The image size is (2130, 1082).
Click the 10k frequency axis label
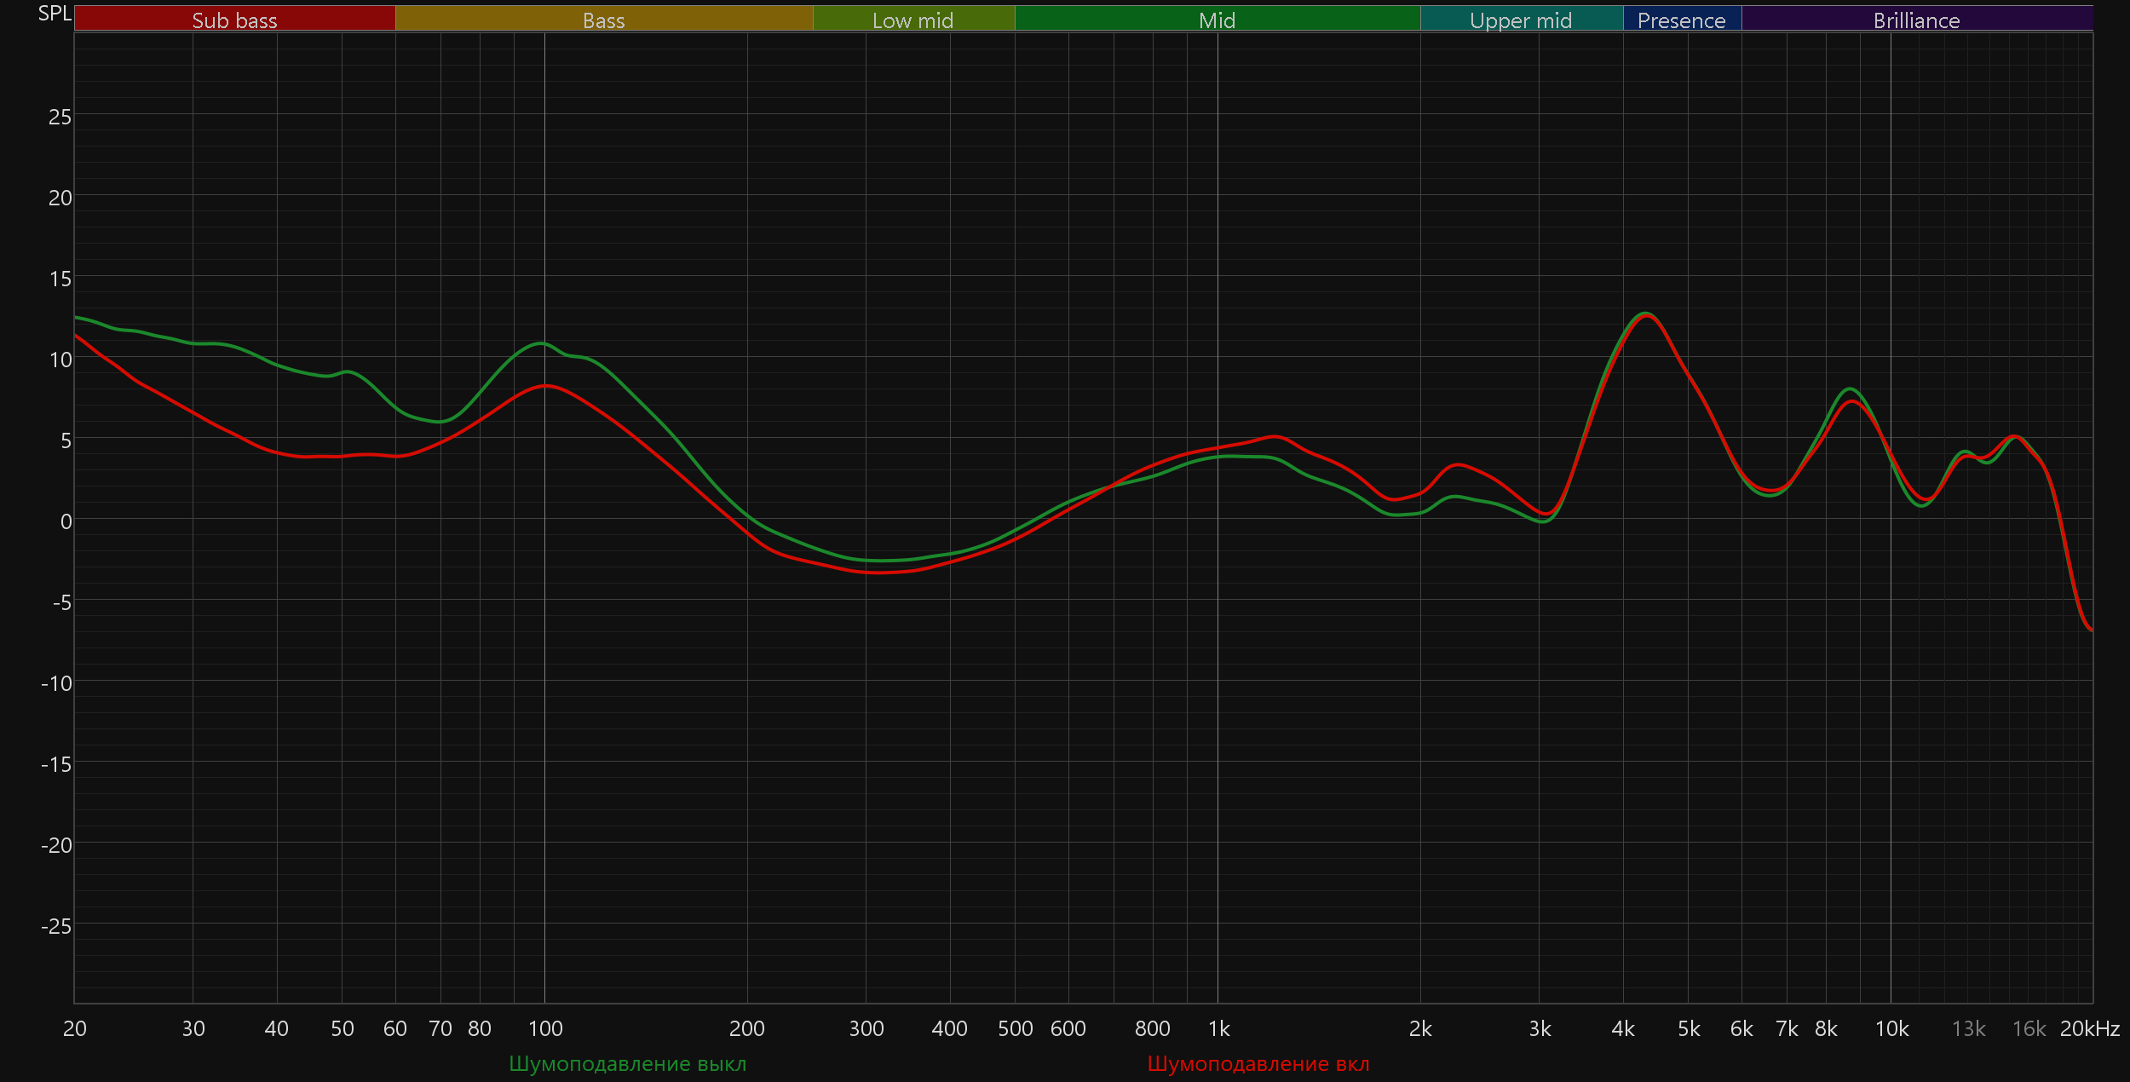(1891, 1028)
